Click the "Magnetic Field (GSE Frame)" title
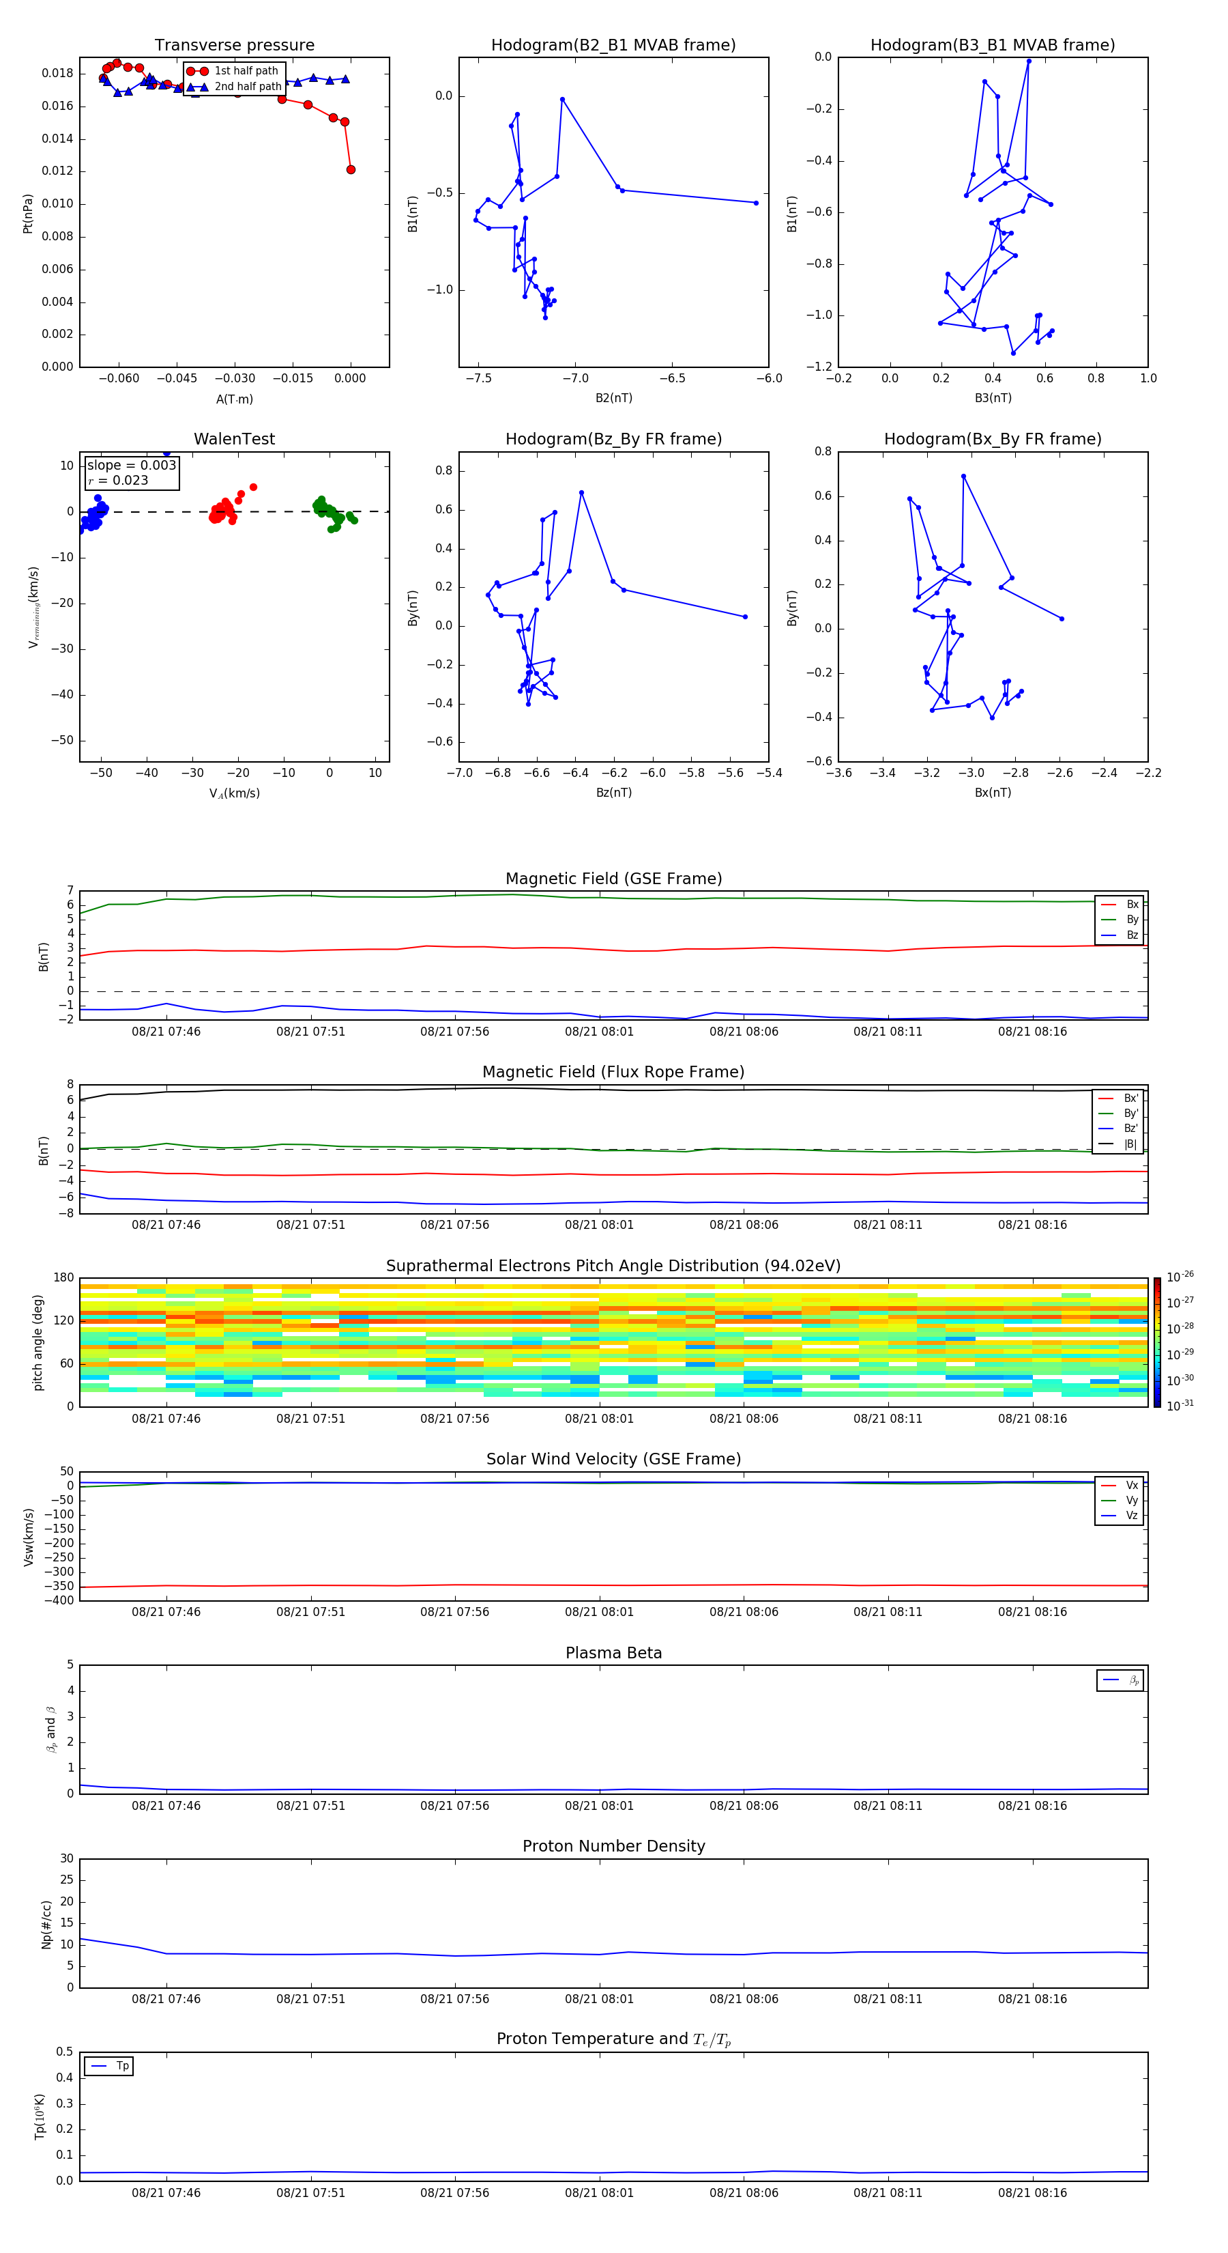The height and width of the screenshot is (2253, 1228). click(x=613, y=879)
